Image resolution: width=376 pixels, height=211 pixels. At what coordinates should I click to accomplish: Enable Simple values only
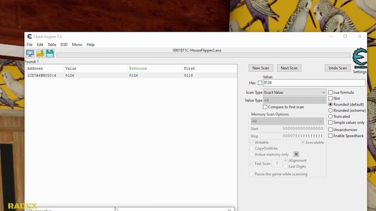click(330, 122)
